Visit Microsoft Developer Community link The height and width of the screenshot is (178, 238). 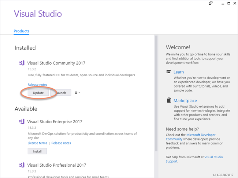point(190,137)
